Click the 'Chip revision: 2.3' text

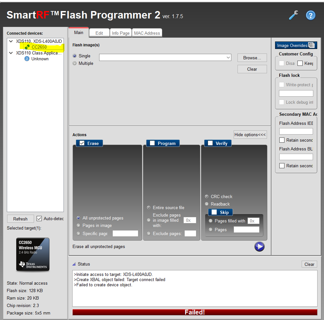pyautogui.click(x=23, y=305)
